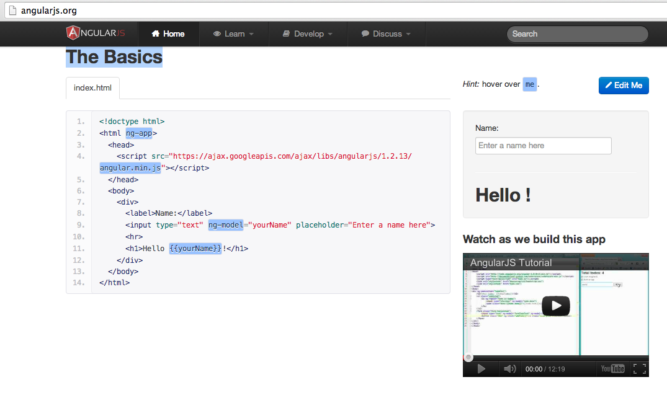Image resolution: width=667 pixels, height=395 pixels.
Task: Mute the video with the speaker icon
Action: click(509, 369)
